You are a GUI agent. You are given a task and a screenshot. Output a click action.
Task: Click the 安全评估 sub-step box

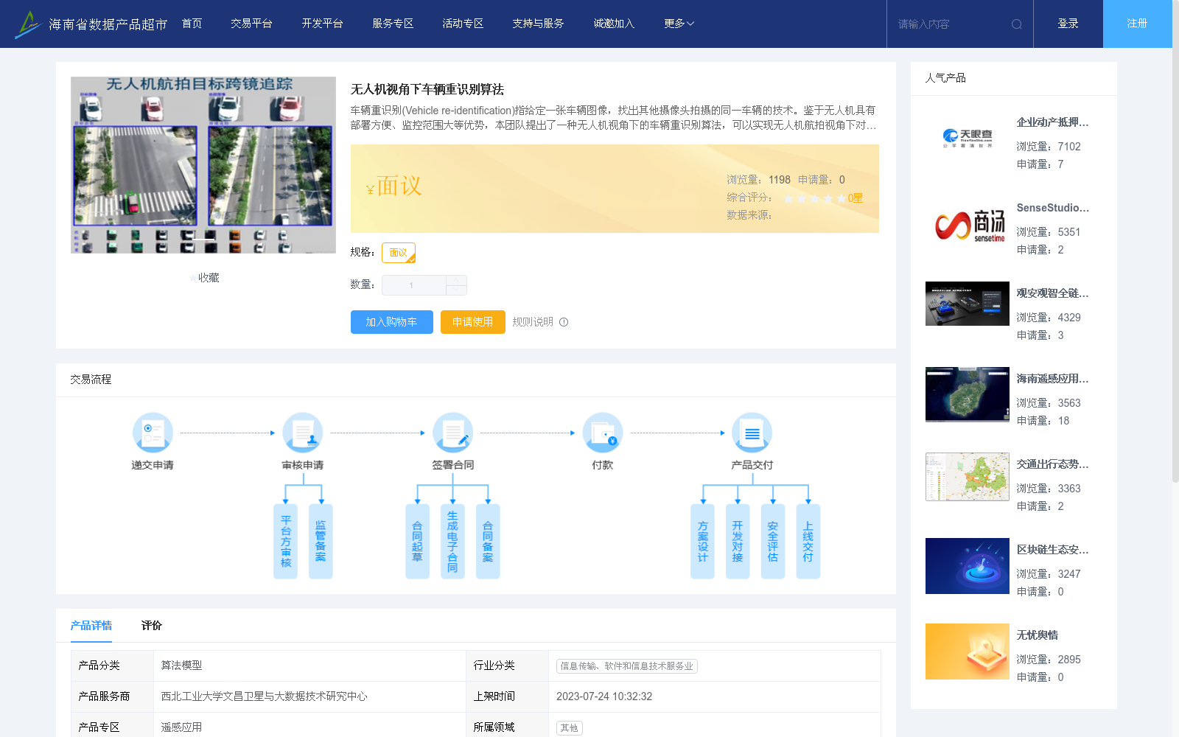[773, 542]
